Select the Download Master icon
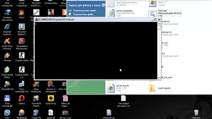212x119 pixels. pyautogui.click(x=36, y=99)
